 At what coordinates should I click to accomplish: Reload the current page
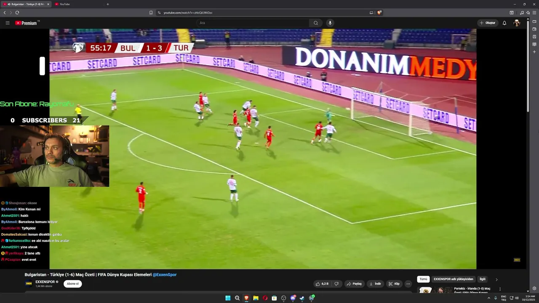point(17,13)
